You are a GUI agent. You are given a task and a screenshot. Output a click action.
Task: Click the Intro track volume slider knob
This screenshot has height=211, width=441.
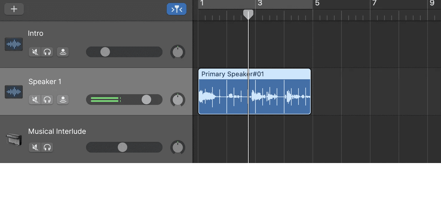pyautogui.click(x=105, y=52)
